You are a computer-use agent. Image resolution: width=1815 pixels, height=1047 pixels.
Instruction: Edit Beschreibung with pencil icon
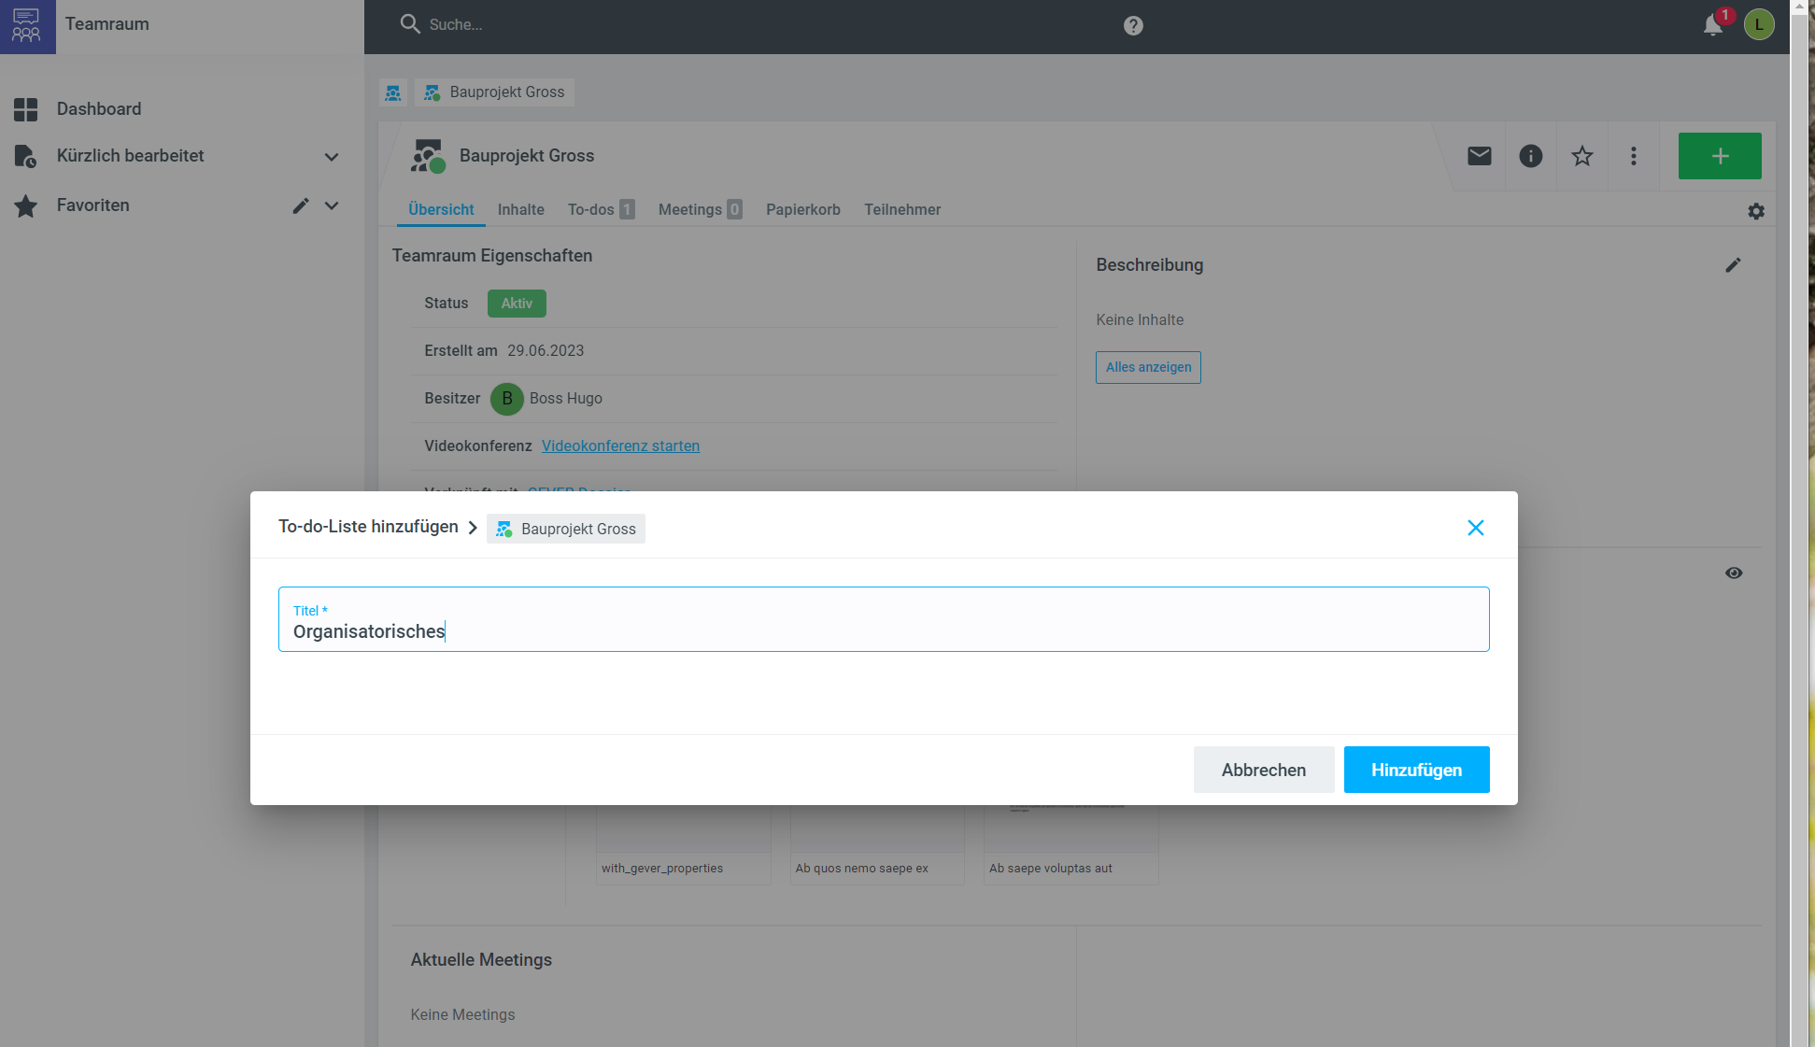[1732, 265]
